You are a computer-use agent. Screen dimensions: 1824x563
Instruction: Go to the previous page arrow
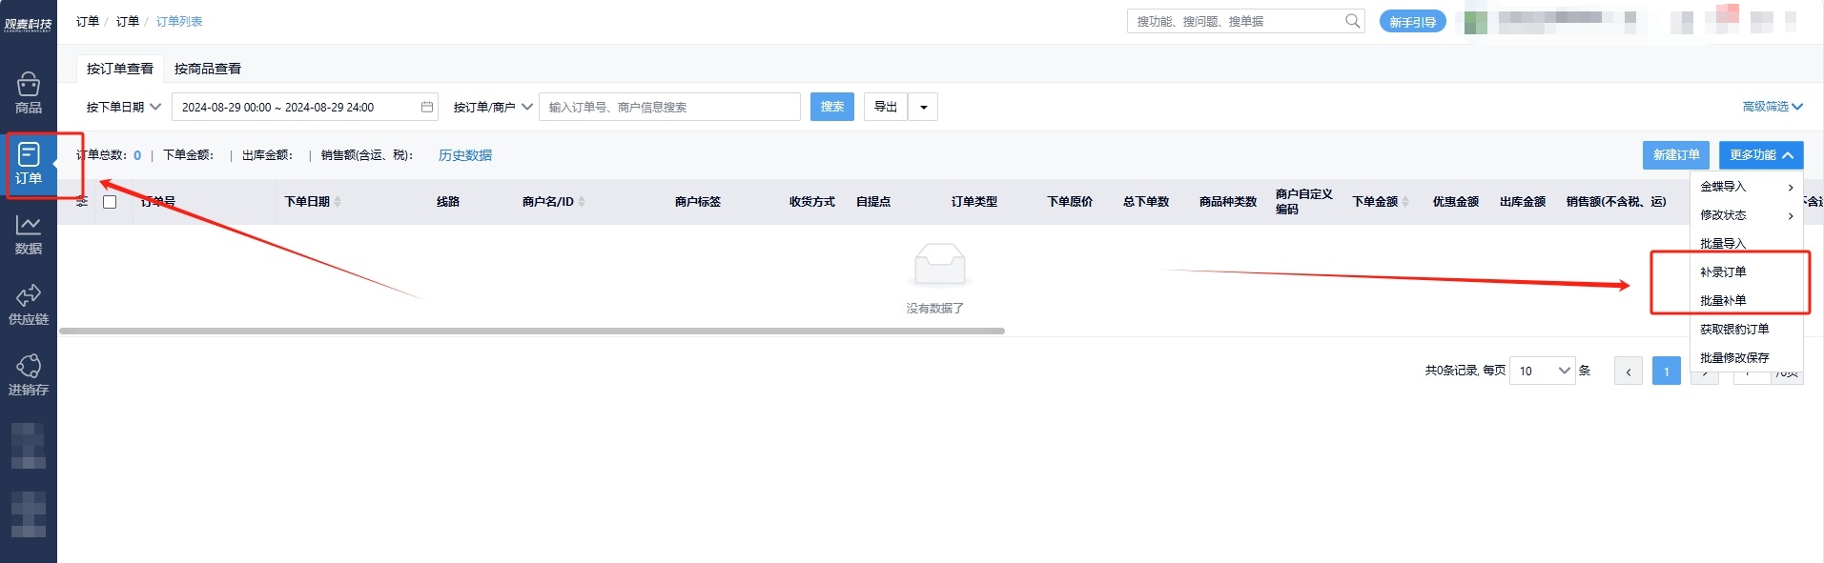[x=1629, y=372]
